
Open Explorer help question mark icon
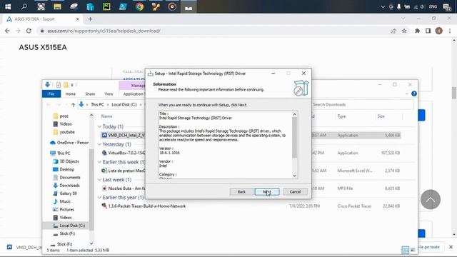tap(414, 94)
